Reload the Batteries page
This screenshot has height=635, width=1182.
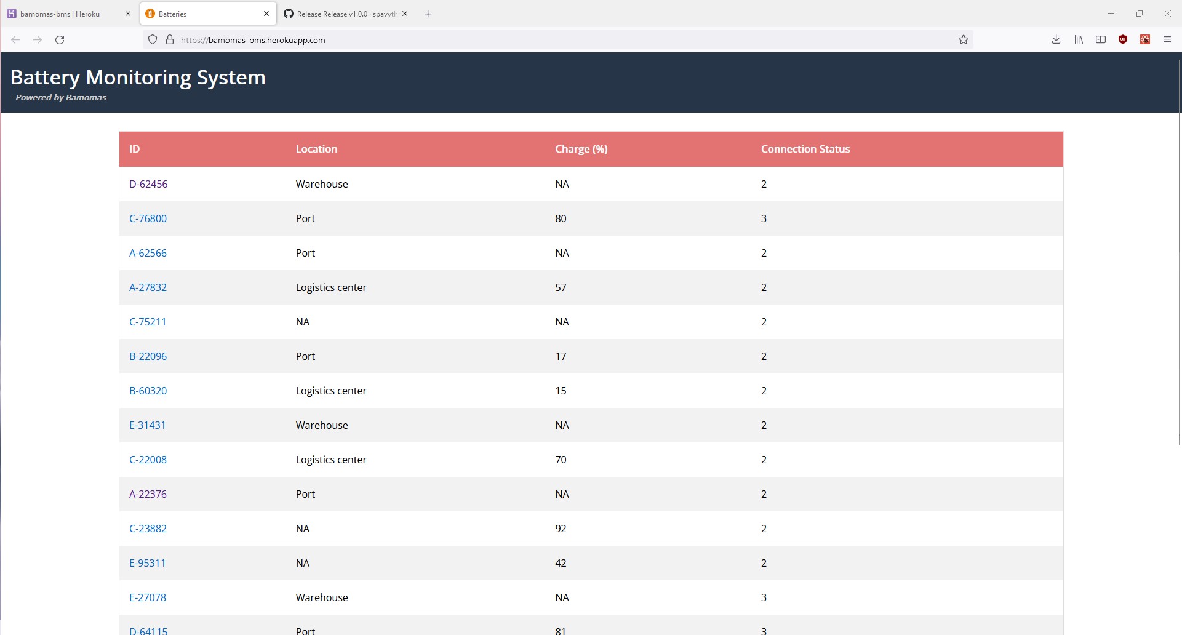(x=60, y=39)
